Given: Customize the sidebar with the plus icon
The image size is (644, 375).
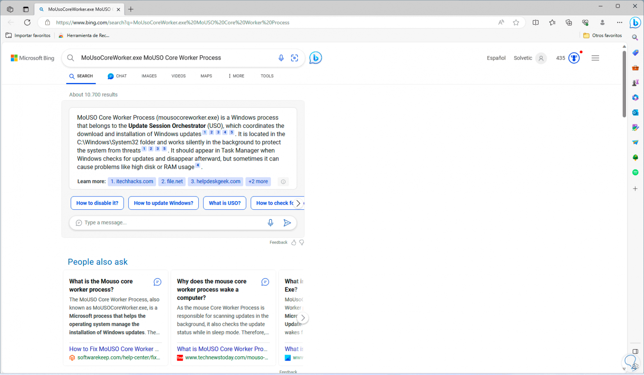Looking at the screenshot, I should [x=635, y=189].
